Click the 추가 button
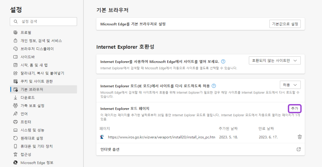 pos(294,108)
